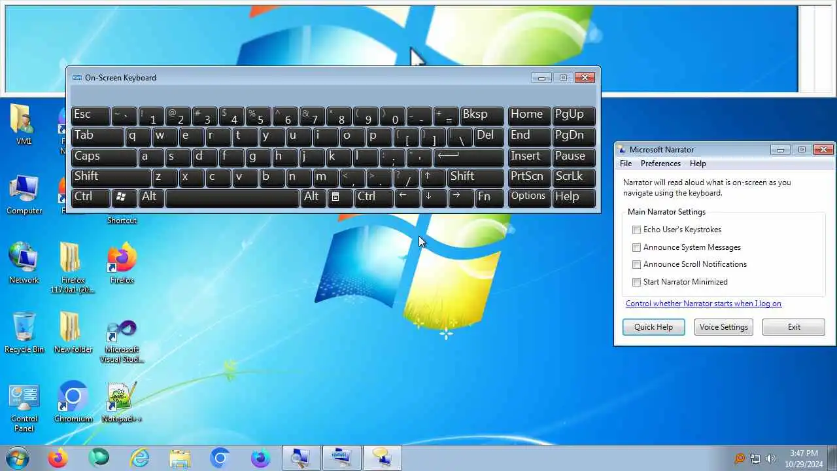The image size is (837, 471).
Task: Select the Microsoft Visual Studio shortcut
Action: pos(122,341)
